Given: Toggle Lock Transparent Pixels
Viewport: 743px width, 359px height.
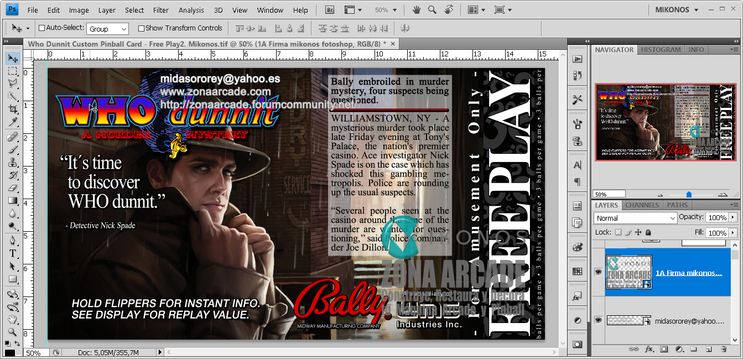Looking at the screenshot, I should pyautogui.click(x=618, y=233).
